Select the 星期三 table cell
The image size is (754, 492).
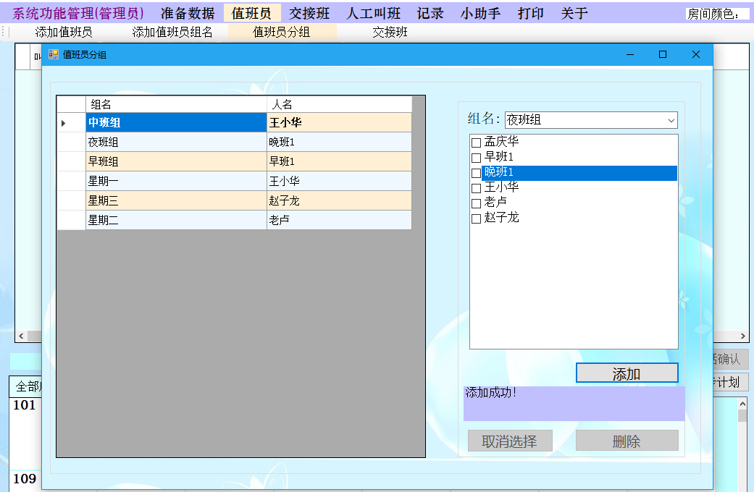[x=177, y=200]
